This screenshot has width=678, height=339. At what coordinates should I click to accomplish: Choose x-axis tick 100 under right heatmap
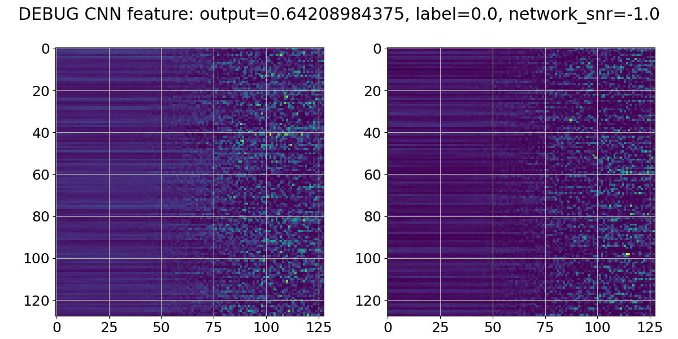[x=598, y=327]
